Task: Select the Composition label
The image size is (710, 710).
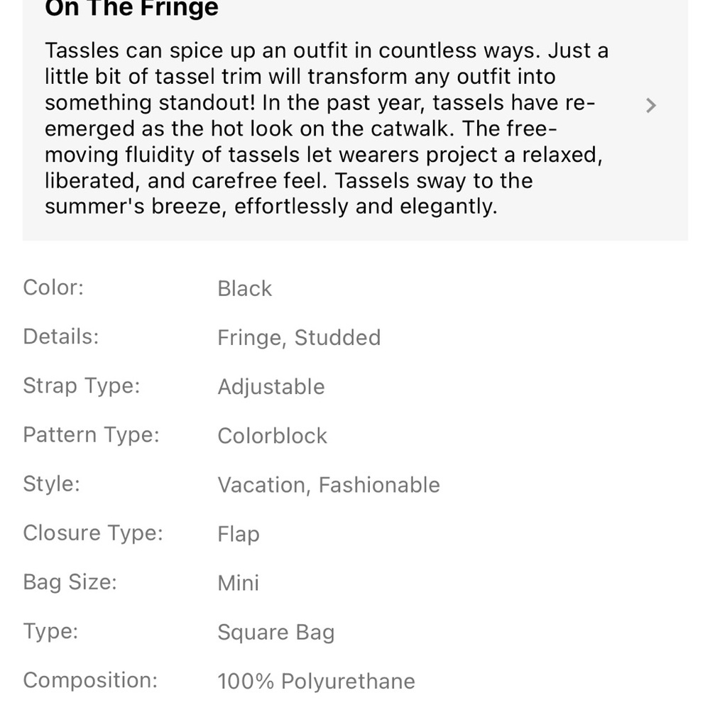Action: tap(90, 680)
